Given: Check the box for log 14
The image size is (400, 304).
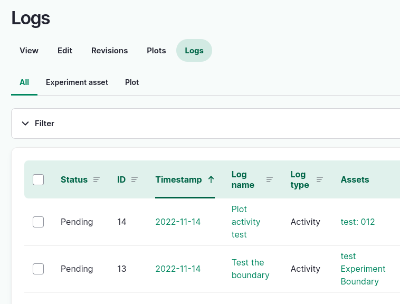Looking at the screenshot, I should point(38,222).
